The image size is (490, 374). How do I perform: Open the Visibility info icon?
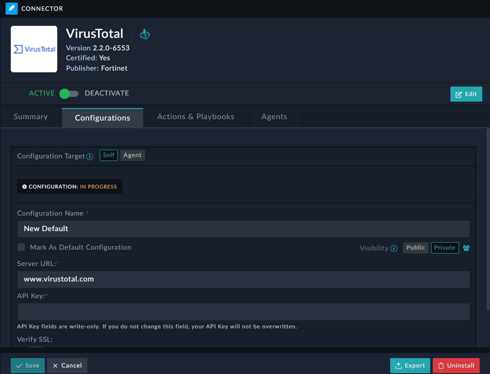pos(394,248)
